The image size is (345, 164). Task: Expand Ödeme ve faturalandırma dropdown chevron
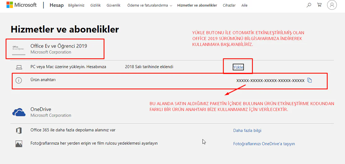[x=171, y=6]
